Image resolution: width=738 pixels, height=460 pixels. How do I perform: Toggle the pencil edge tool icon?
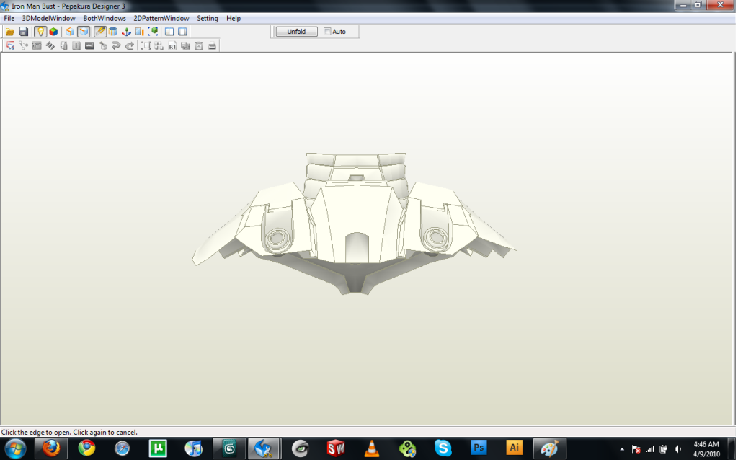(x=100, y=32)
